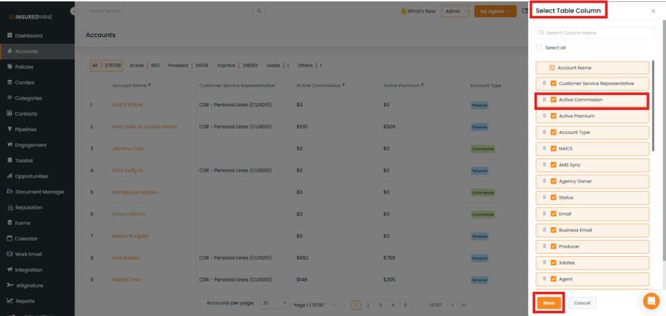Close the Select Table Column panel

tap(653, 11)
